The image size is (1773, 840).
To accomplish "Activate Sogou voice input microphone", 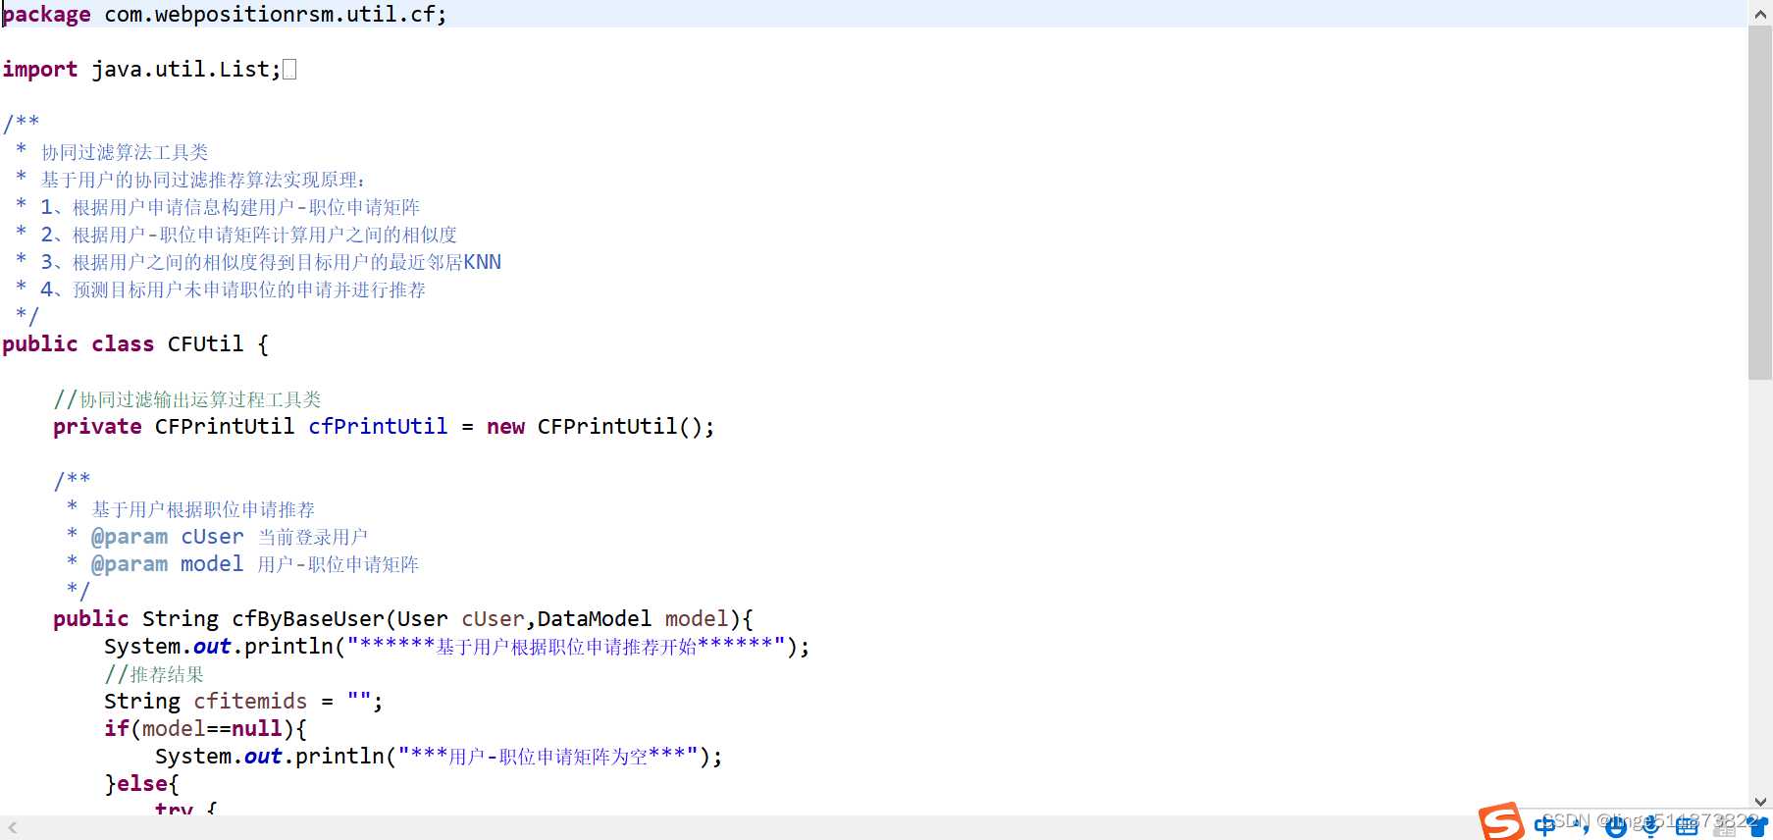I will (x=1651, y=826).
